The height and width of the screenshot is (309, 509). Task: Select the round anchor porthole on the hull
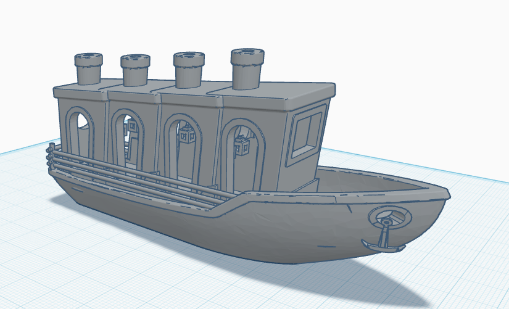389,216
